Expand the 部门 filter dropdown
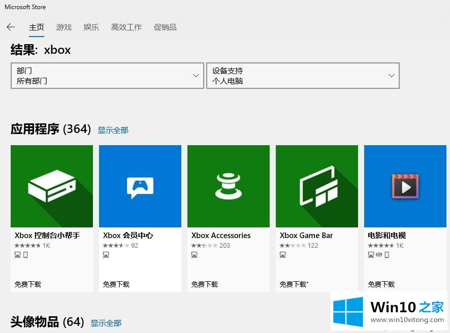The image size is (450, 333). coord(107,76)
